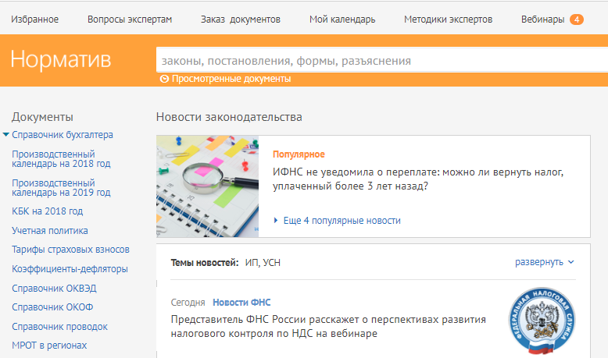Image resolution: width=608 pixels, height=358 pixels.
Task: Click the Сегодня date label
Action: coord(188,303)
